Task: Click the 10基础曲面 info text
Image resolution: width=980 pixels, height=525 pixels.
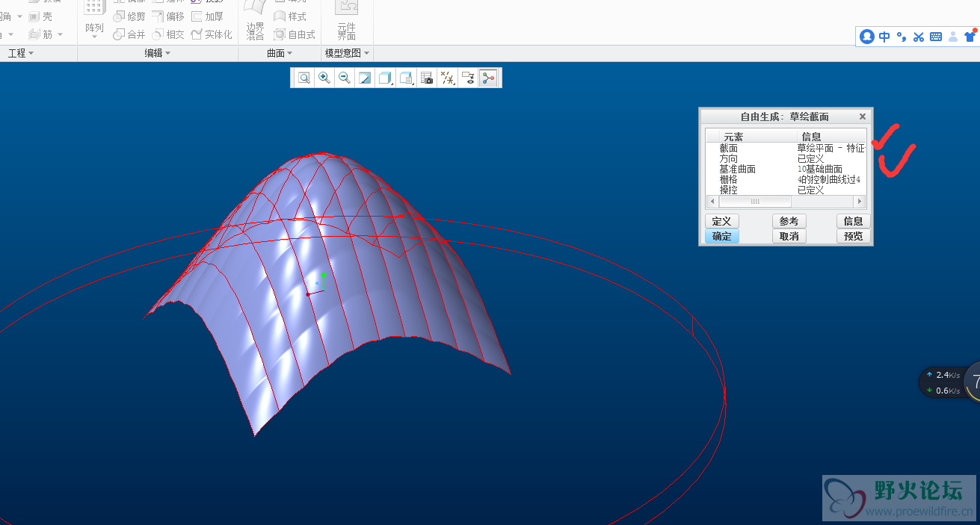Action: point(819,169)
